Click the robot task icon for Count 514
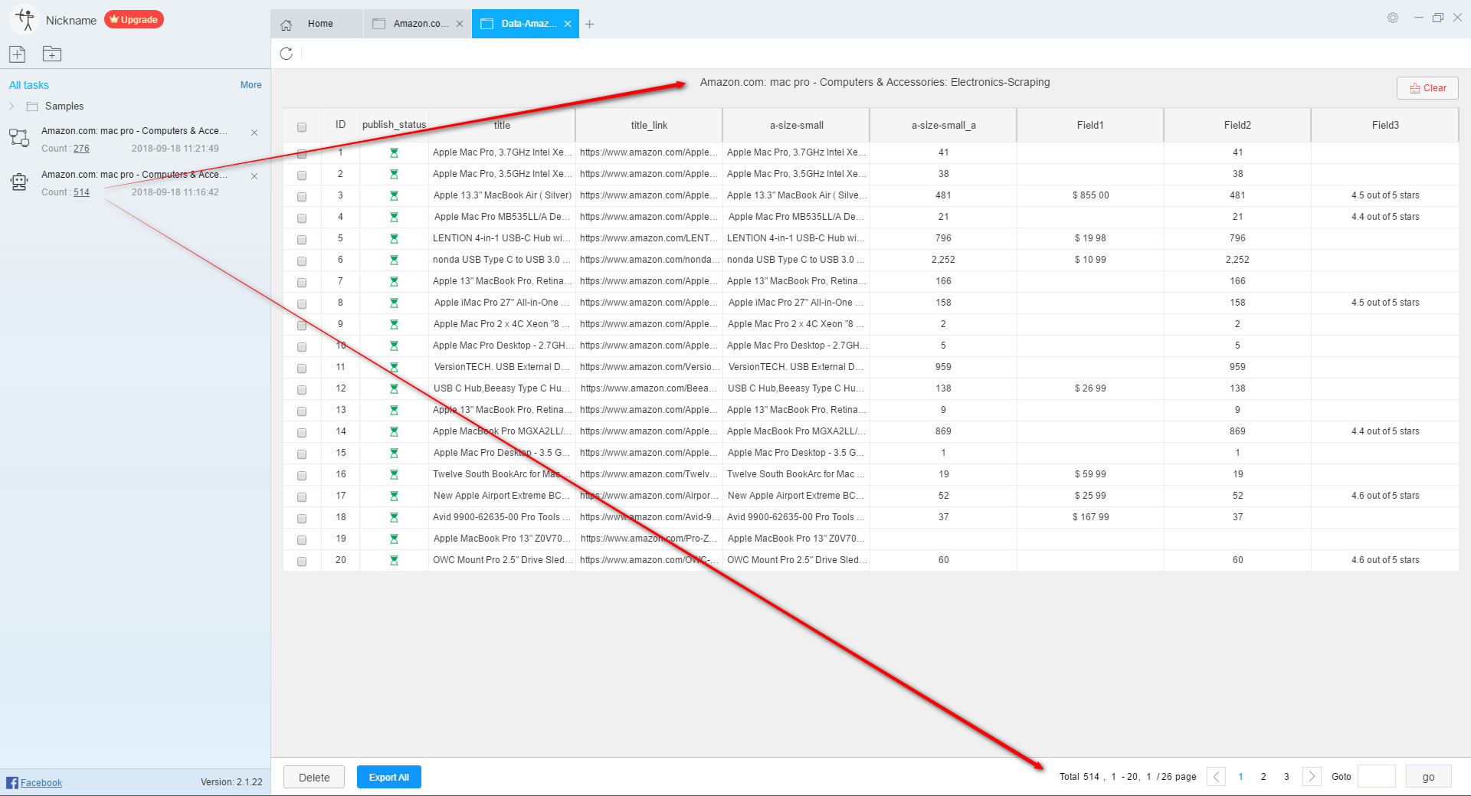1471x796 pixels. click(19, 182)
